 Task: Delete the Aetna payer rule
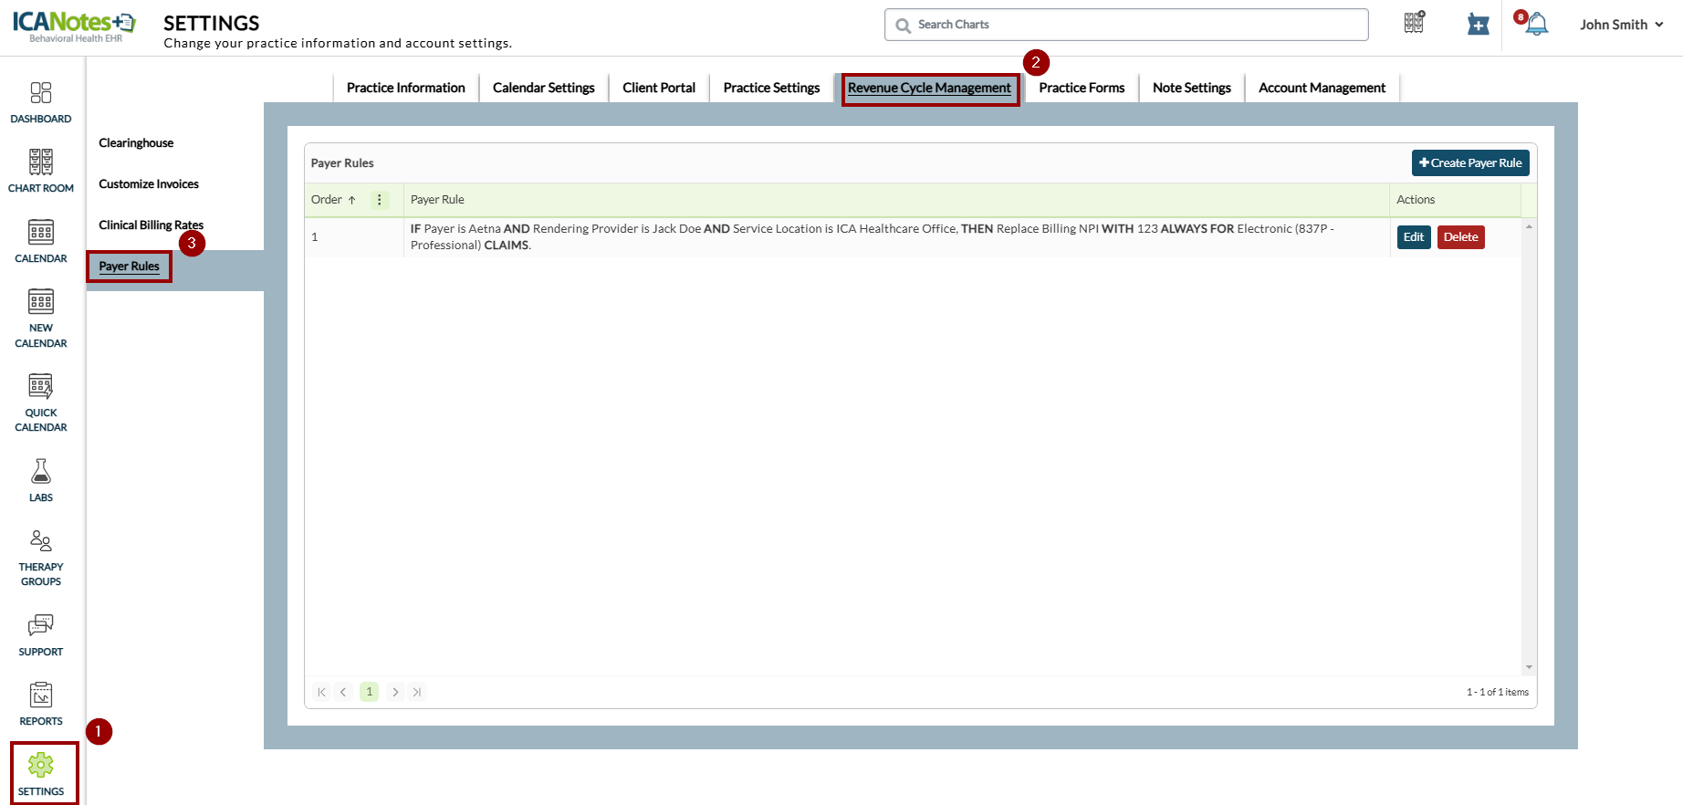pos(1460,237)
